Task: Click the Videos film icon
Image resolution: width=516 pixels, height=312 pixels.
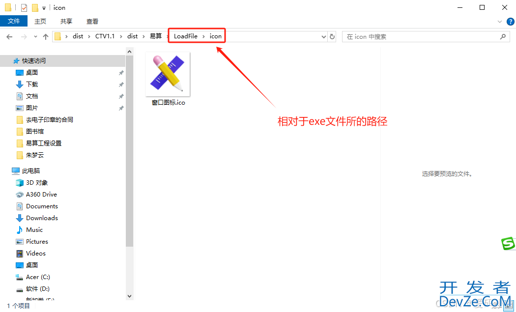Action: click(x=20, y=254)
